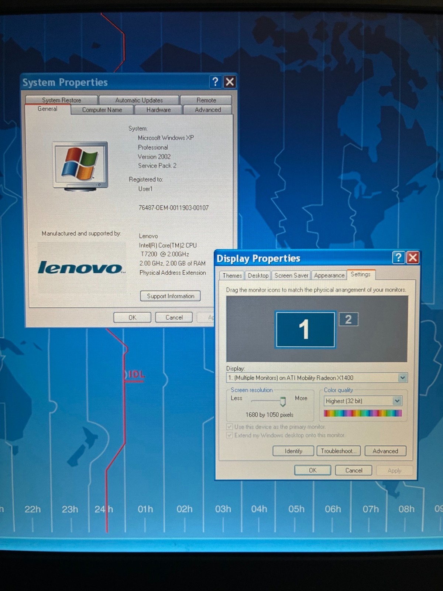Click the Display Properties help question mark button
Image resolution: width=443 pixels, height=591 pixels.
(399, 257)
